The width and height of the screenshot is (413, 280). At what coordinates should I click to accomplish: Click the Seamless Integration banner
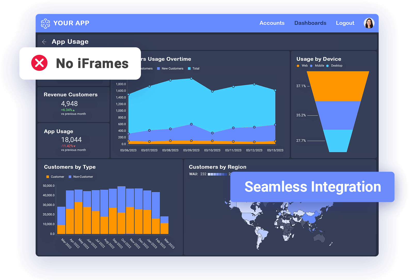click(312, 187)
